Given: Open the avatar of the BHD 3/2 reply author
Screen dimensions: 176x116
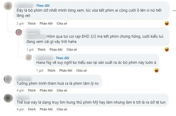Looking at the screenshot, I should click(19, 32).
